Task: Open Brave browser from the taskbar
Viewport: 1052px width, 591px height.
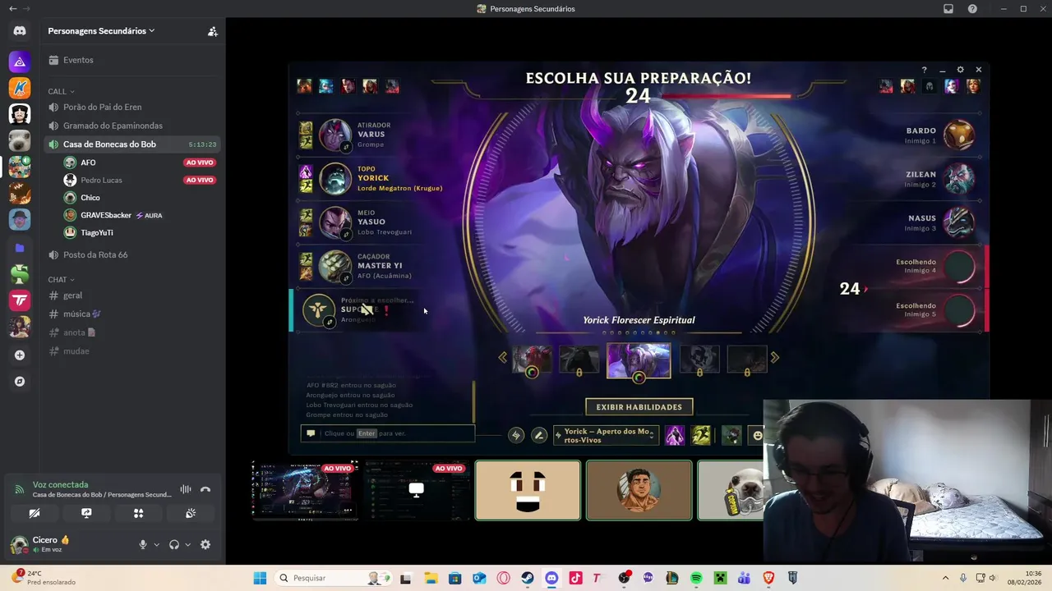Action: (768, 578)
